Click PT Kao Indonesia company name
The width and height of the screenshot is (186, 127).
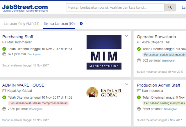pos(150,91)
